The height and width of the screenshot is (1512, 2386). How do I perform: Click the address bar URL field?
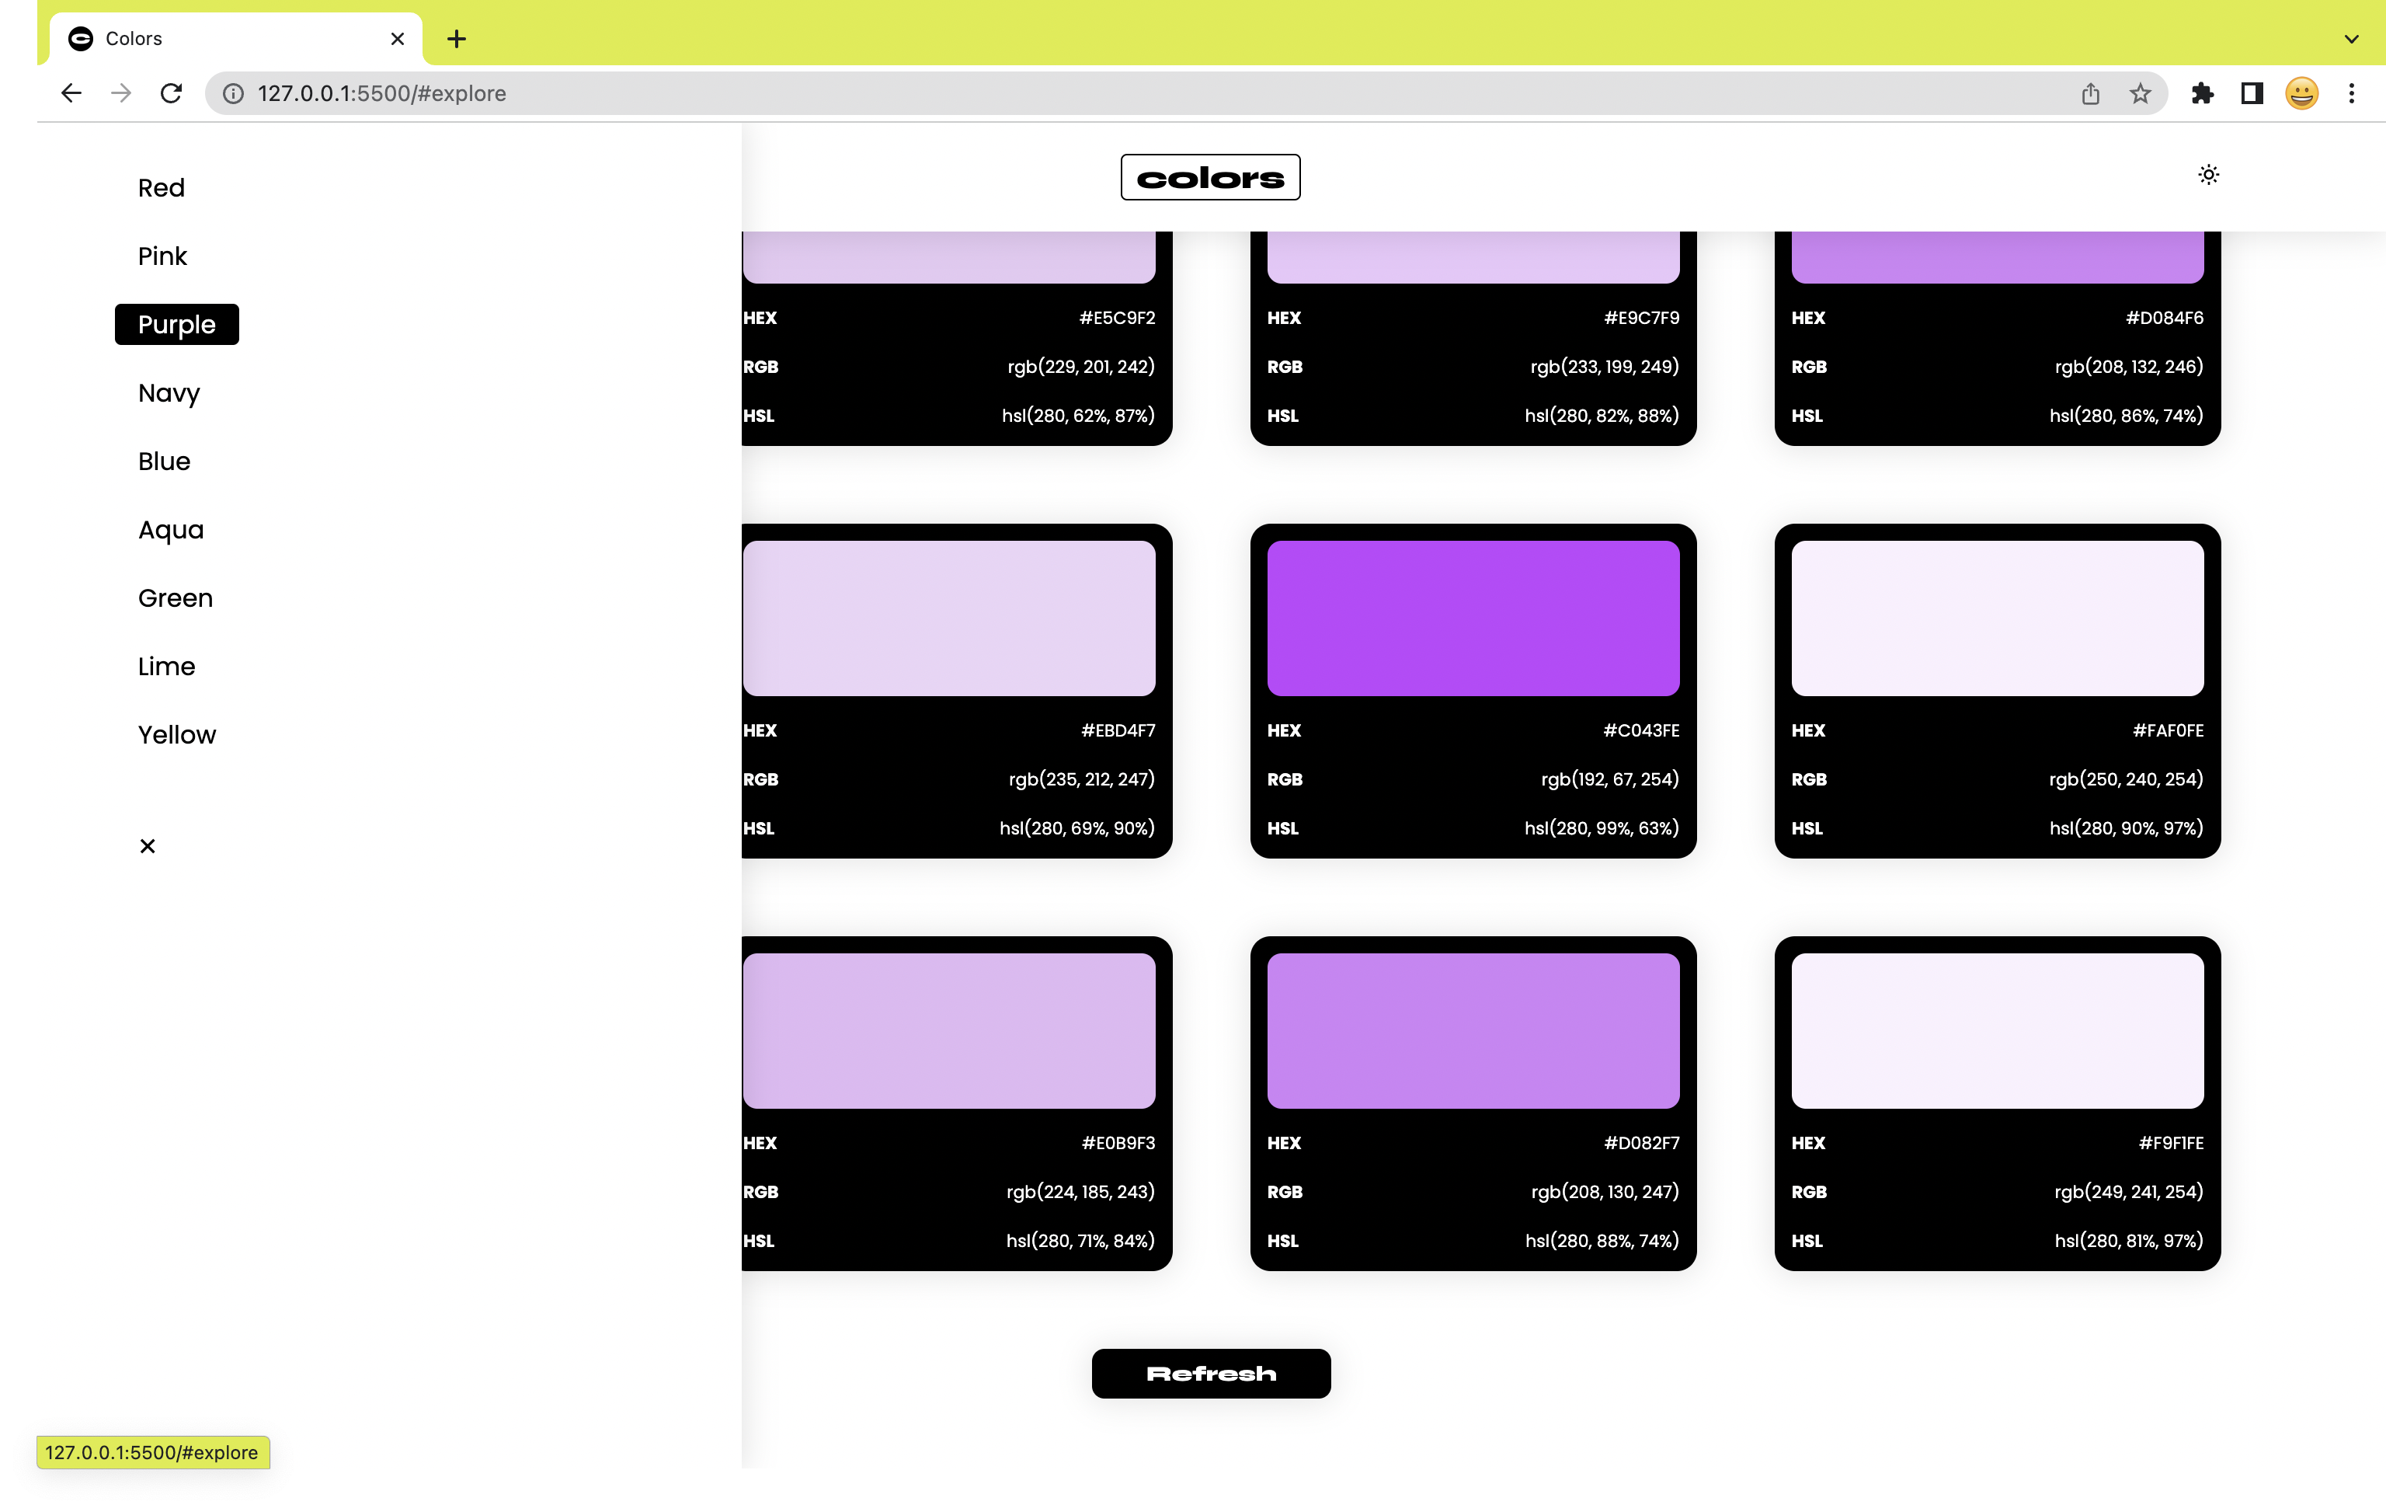click(1185, 93)
